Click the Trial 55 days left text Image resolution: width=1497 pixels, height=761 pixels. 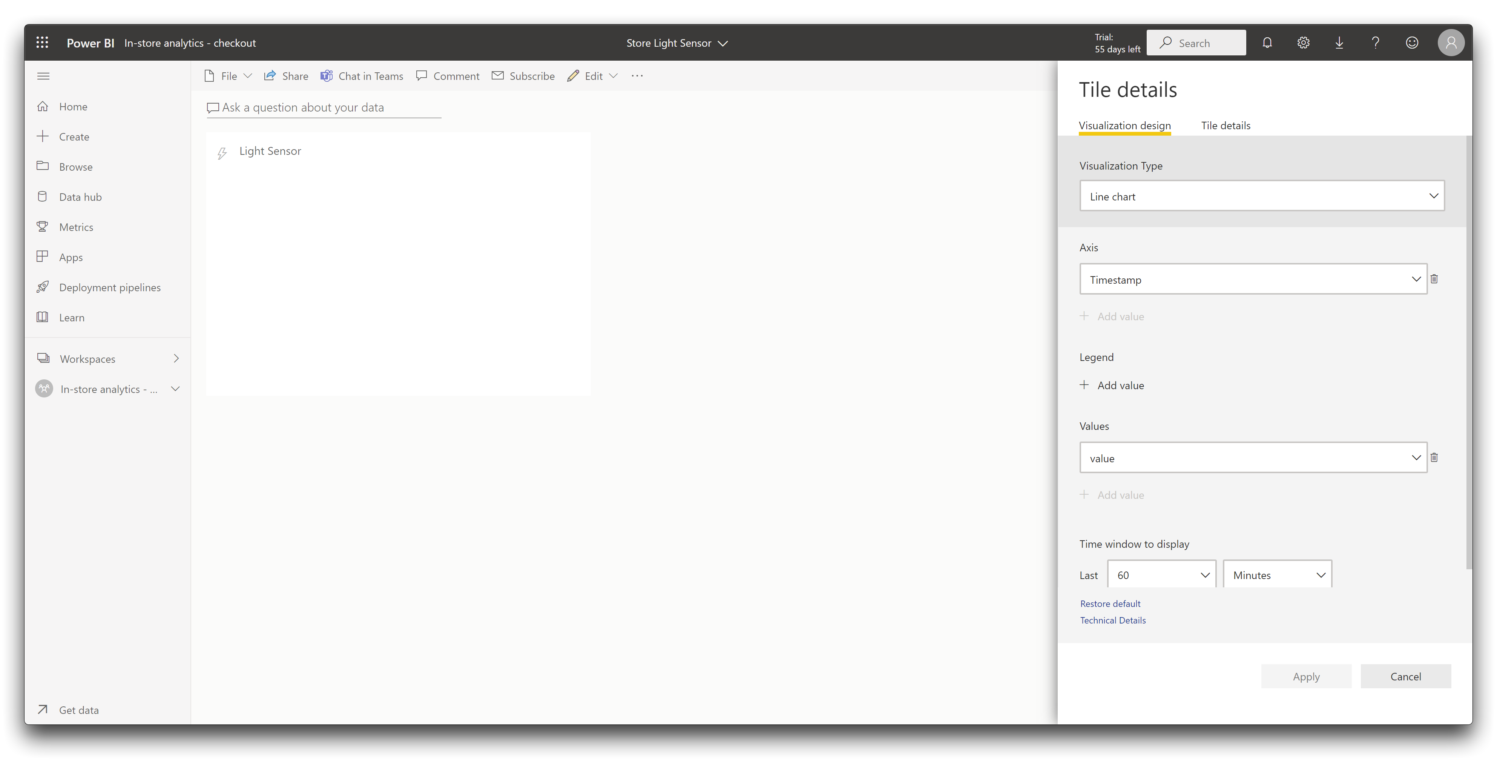pos(1117,43)
